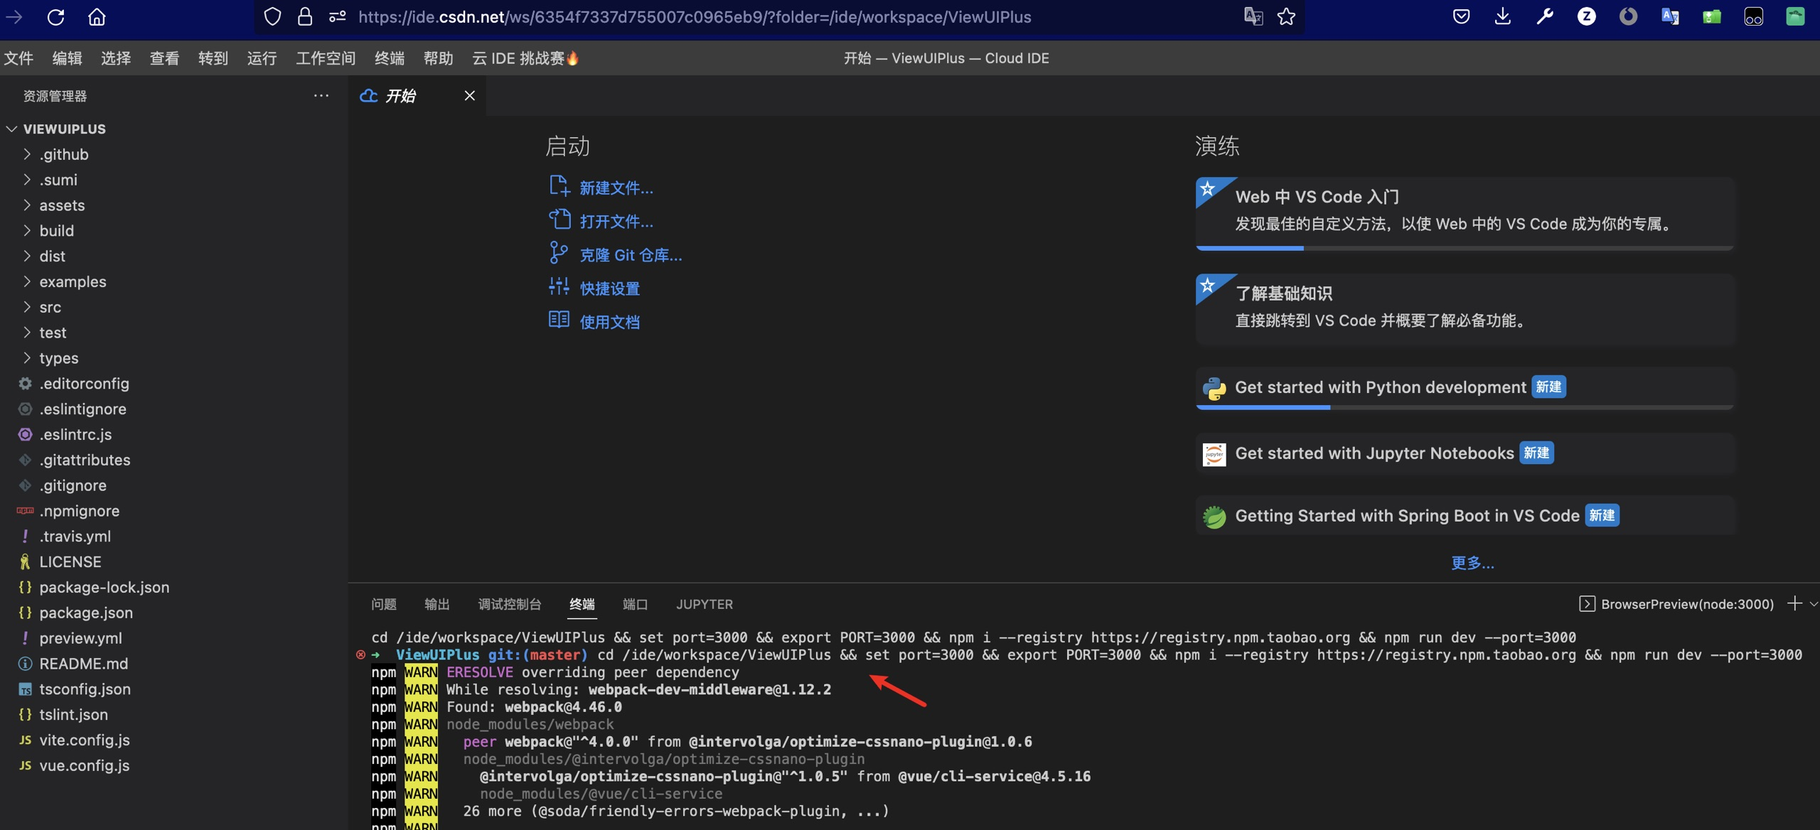Go to the browser home page icon

[x=97, y=16]
